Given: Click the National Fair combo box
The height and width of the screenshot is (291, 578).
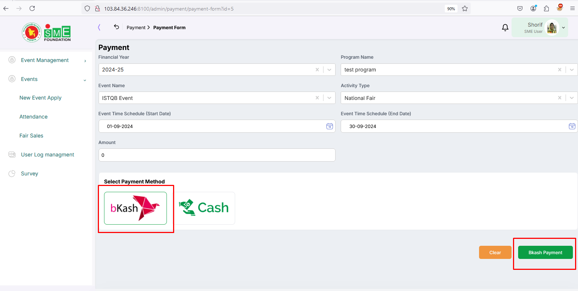Looking at the screenshot, I should click(459, 98).
